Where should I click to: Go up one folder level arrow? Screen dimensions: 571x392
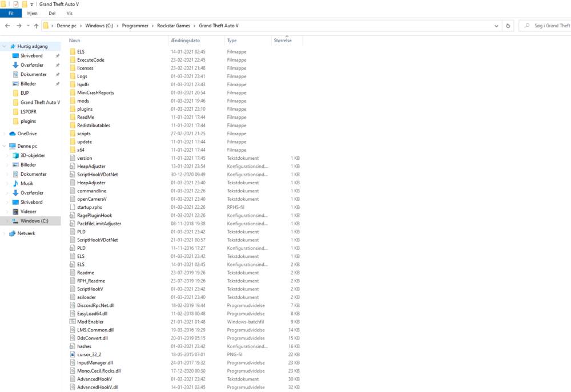(36, 26)
